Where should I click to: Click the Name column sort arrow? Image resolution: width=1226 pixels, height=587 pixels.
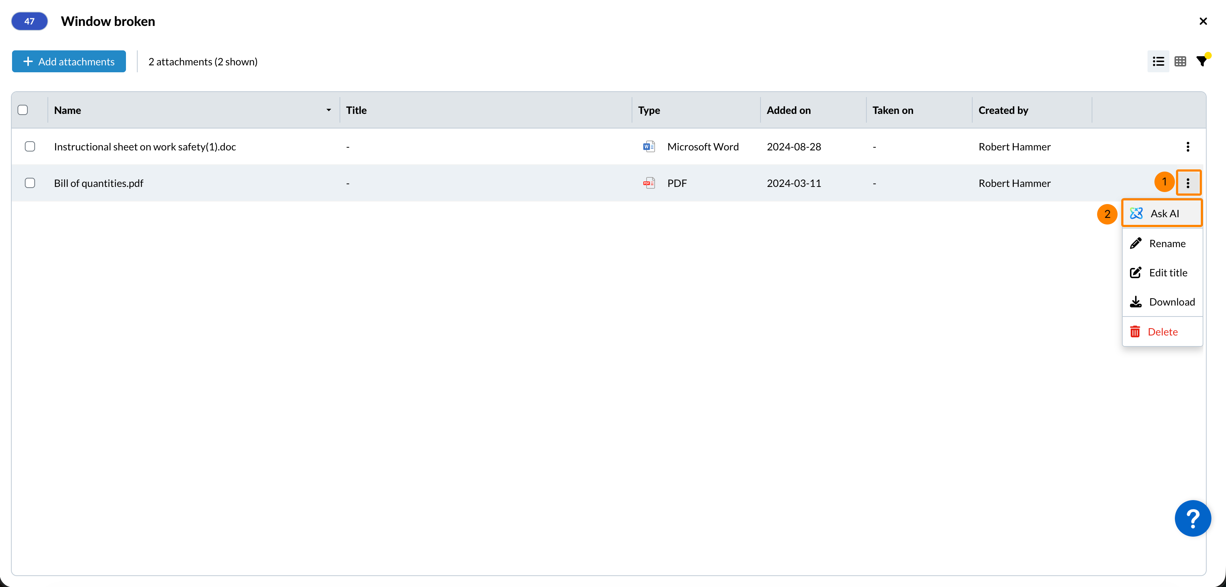click(x=328, y=110)
